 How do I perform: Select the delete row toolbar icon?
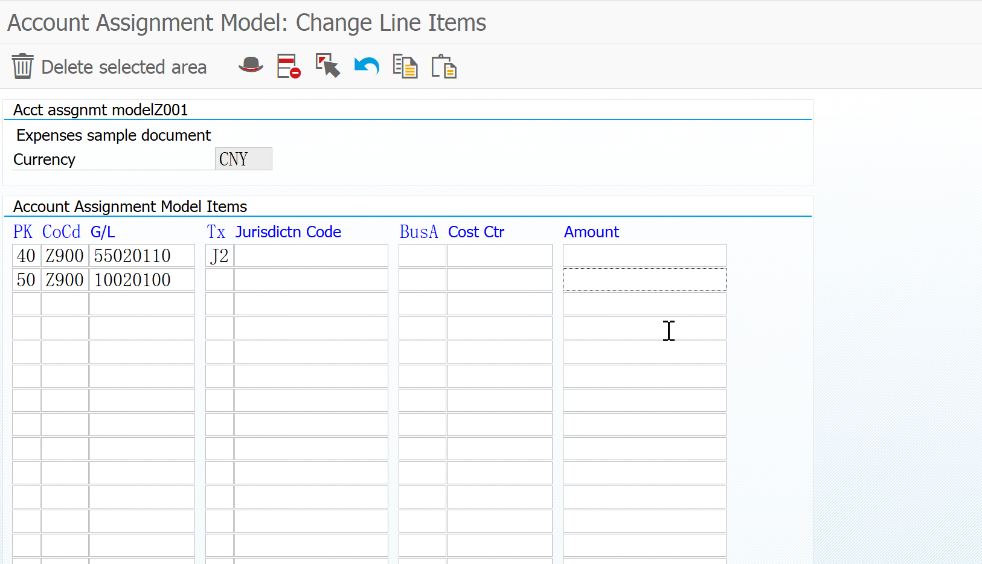point(288,66)
